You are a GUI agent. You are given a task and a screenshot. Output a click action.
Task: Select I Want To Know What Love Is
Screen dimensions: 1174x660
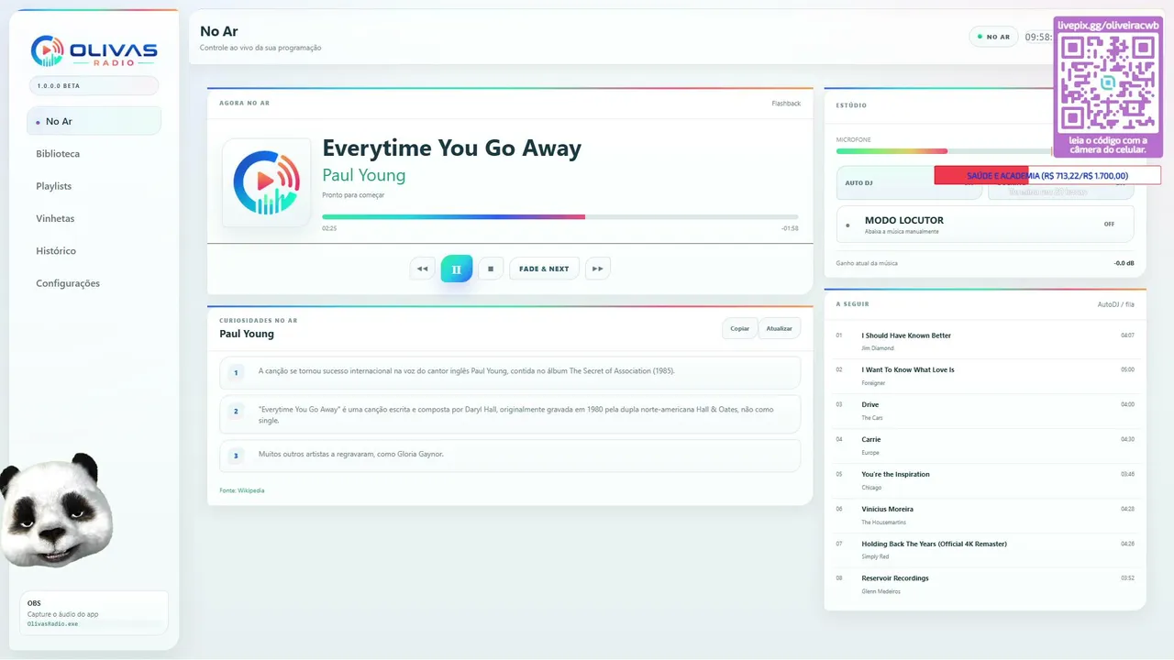click(x=985, y=376)
